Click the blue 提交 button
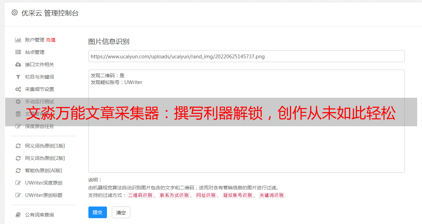The height and width of the screenshot is (224, 422). [98, 212]
